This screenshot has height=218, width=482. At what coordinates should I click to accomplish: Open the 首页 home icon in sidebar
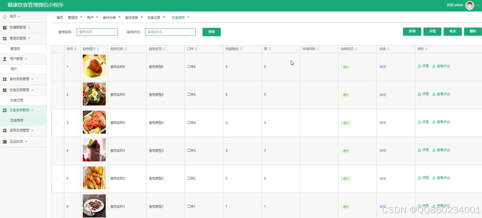click(5, 17)
